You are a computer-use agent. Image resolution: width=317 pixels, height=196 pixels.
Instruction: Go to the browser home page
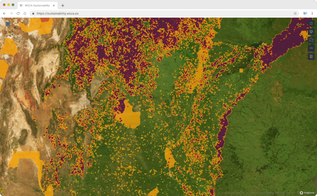[x=25, y=13]
